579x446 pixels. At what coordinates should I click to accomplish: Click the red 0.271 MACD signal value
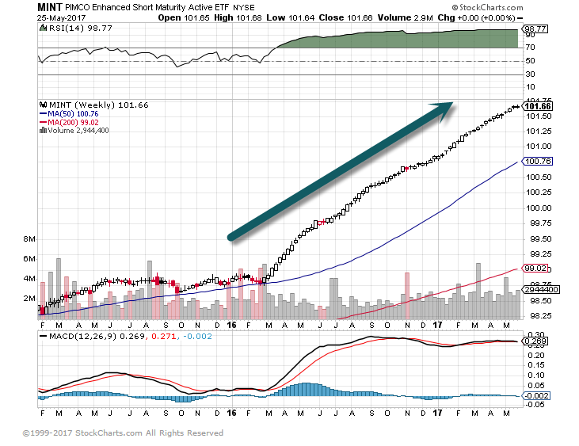click(x=162, y=337)
